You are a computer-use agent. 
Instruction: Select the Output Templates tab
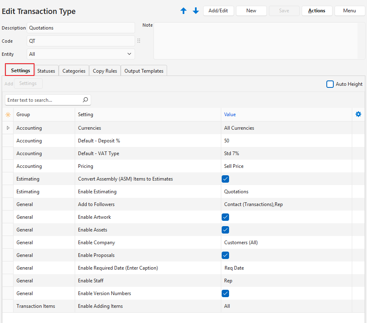point(144,71)
